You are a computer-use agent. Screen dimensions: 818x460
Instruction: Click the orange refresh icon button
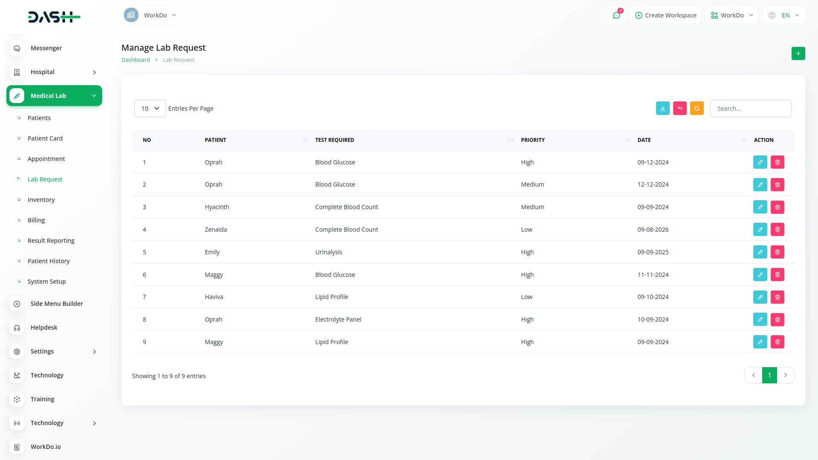(697, 108)
